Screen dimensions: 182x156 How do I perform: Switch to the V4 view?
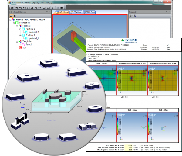(x=29, y=7)
